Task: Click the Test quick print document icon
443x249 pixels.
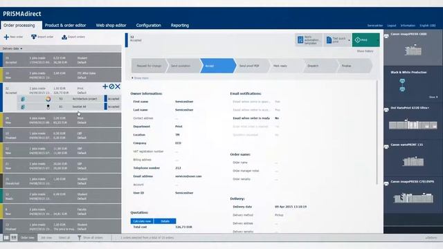Action: pos(329,40)
